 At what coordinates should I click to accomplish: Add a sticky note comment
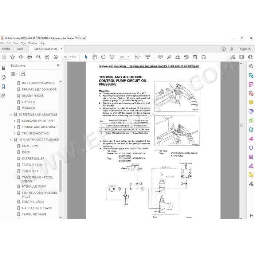(160, 57)
